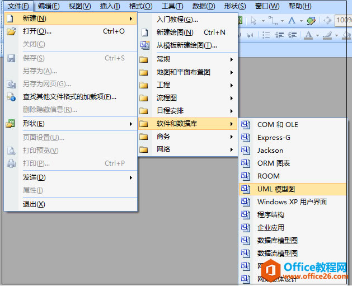Select Windows XP 用户界面 template
Image resolution: width=352 pixels, height=286 pixels.
point(293,202)
